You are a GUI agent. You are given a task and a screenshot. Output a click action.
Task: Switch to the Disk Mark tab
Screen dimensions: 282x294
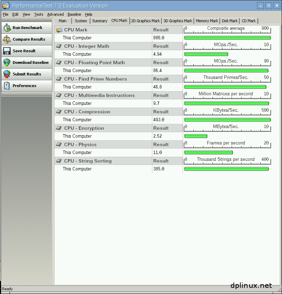click(x=230, y=21)
